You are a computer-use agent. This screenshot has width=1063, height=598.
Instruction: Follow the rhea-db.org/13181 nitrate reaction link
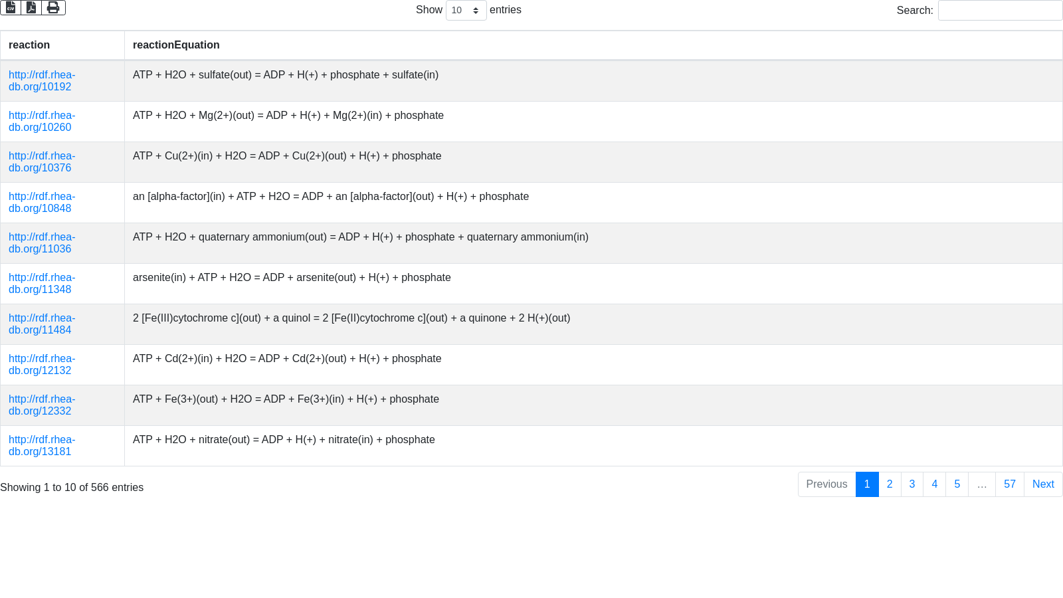41,446
